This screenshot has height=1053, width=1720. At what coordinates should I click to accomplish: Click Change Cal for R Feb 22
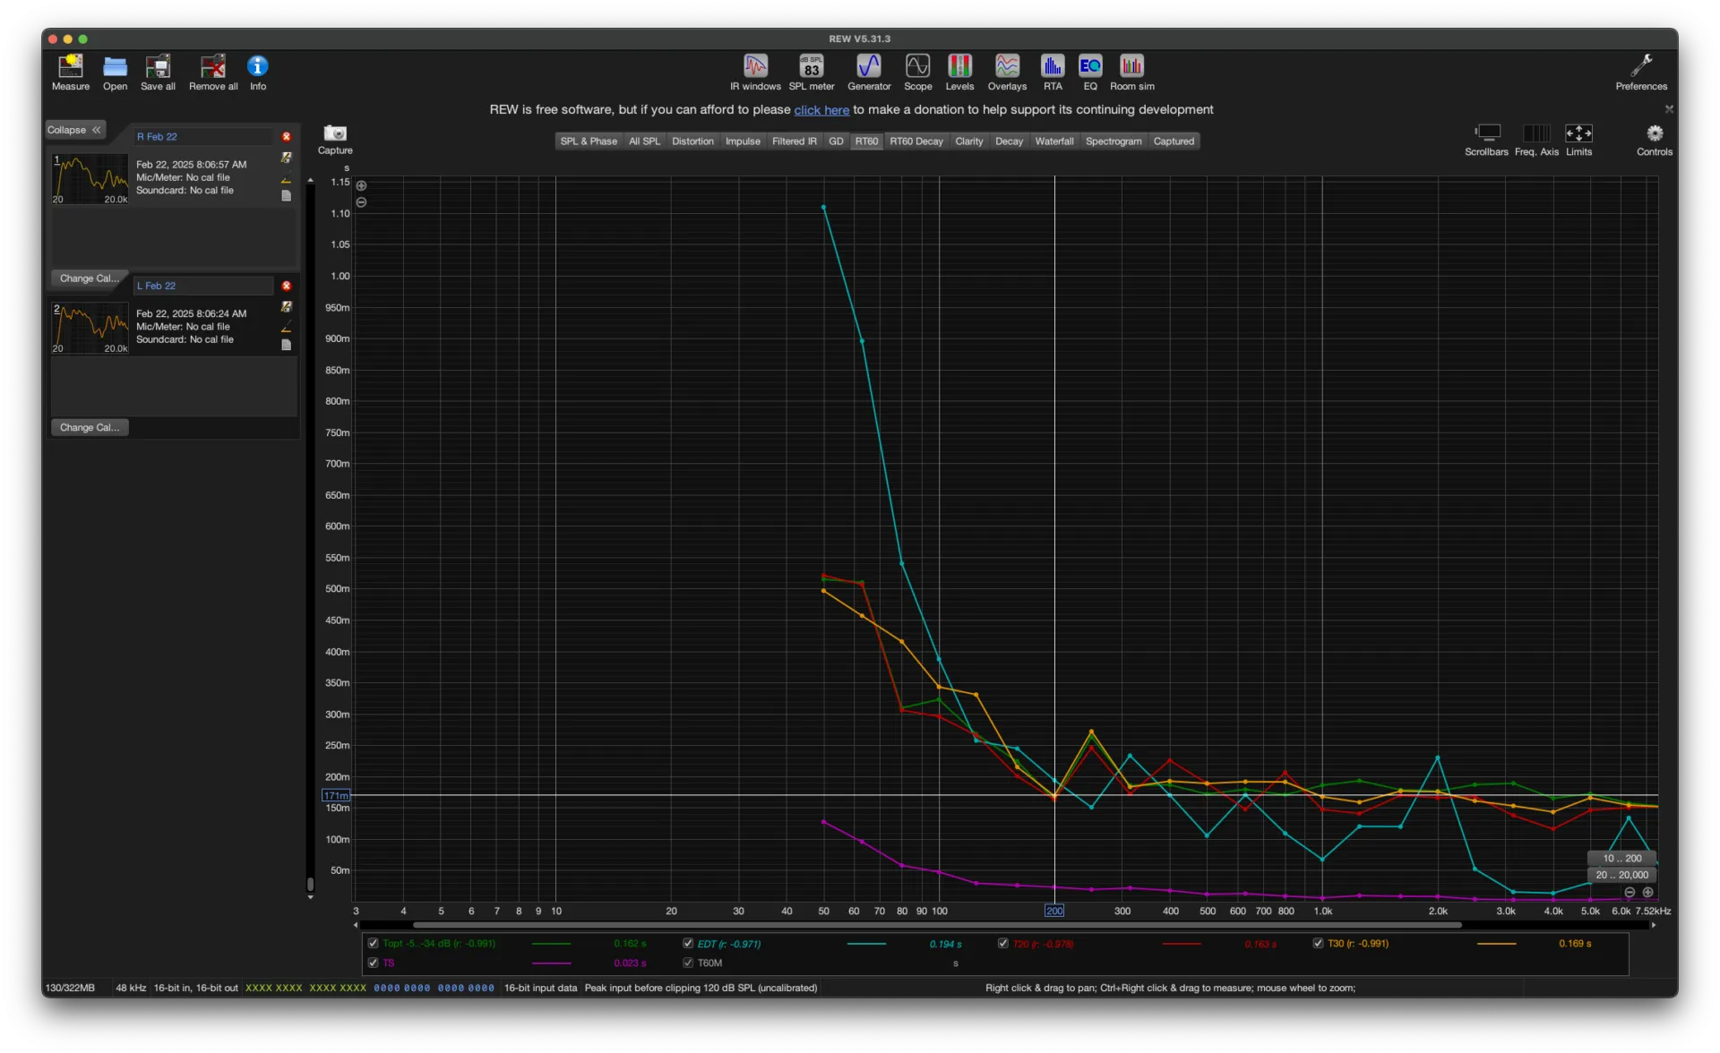pyautogui.click(x=89, y=278)
